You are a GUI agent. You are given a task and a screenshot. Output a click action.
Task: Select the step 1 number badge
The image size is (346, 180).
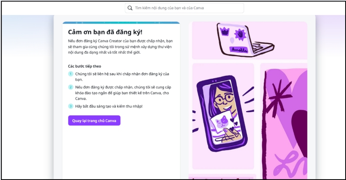point(70,74)
